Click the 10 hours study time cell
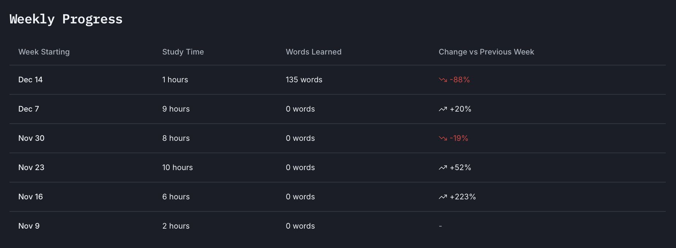 178,168
